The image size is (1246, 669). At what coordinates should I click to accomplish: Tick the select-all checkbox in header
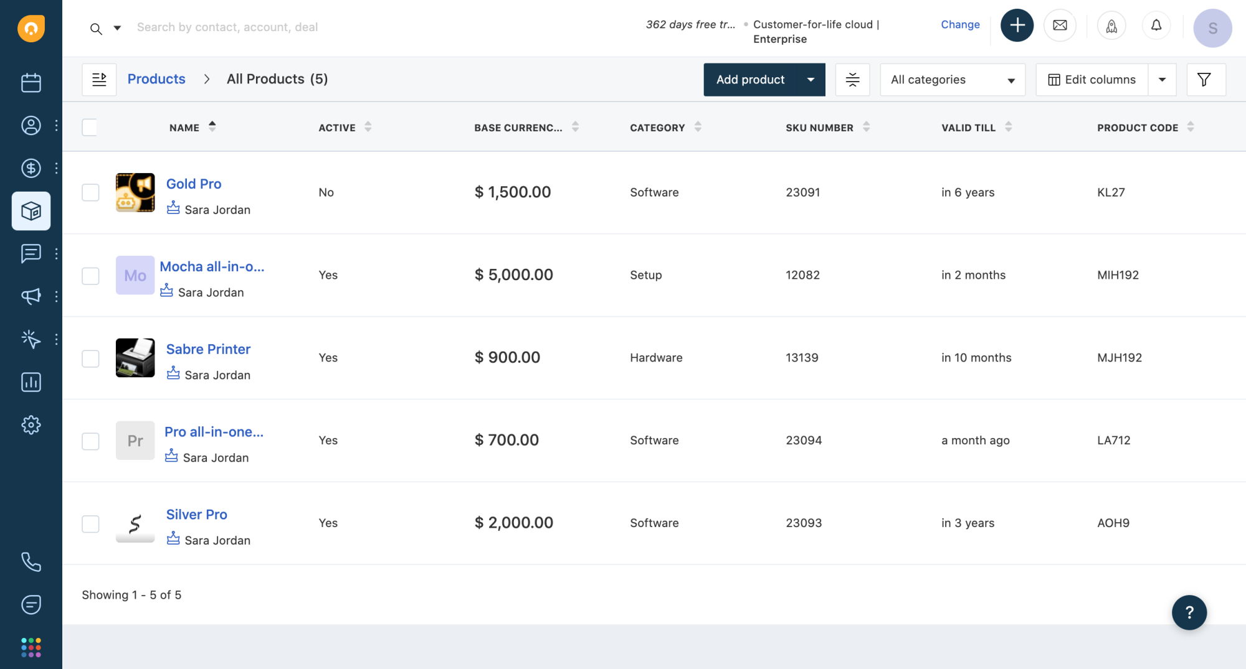coord(90,127)
